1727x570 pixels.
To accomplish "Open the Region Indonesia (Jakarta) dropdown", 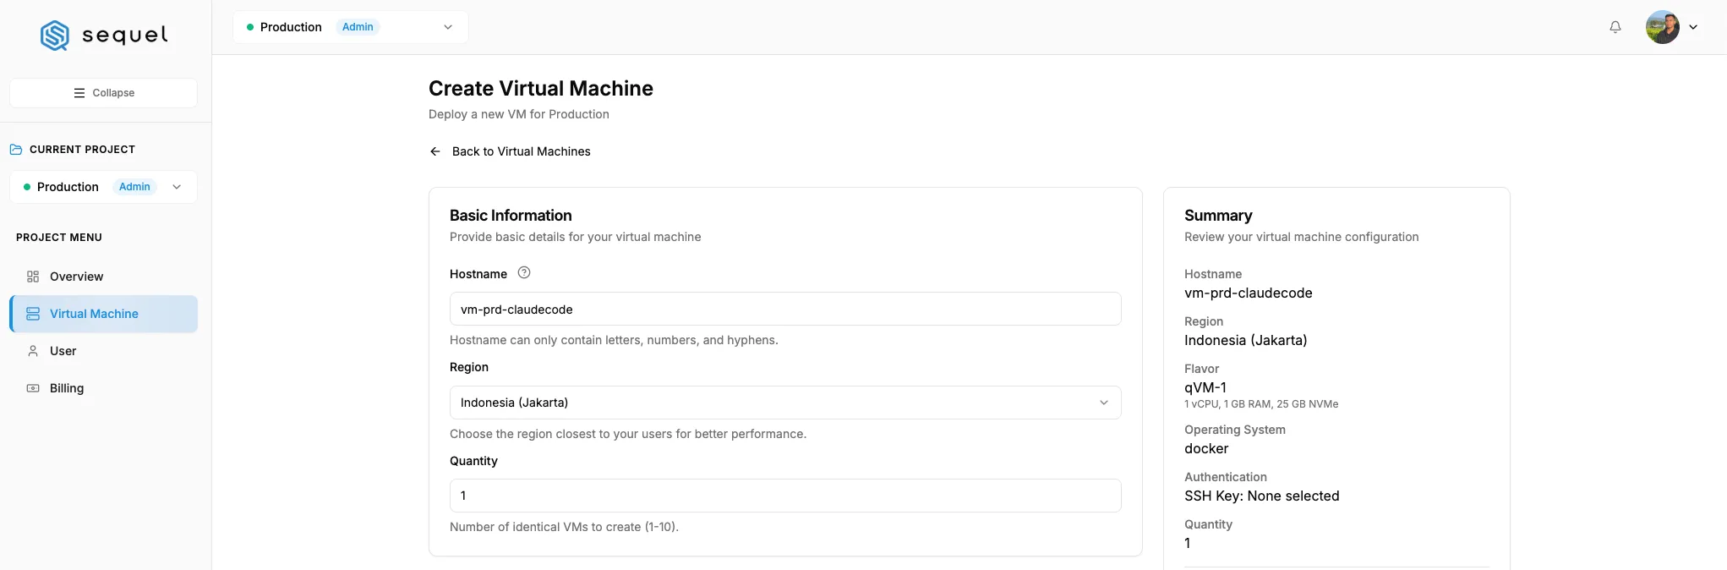I will coord(785,403).
